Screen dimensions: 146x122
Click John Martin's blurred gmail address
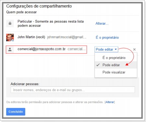[x=67, y=37]
